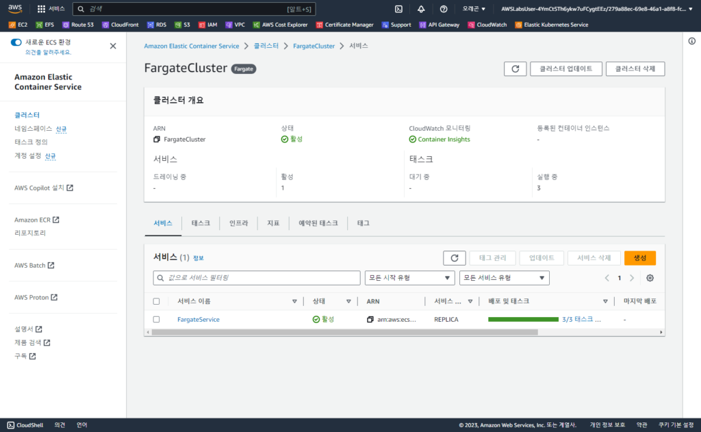Open the info panel icon at right edge

(691, 41)
